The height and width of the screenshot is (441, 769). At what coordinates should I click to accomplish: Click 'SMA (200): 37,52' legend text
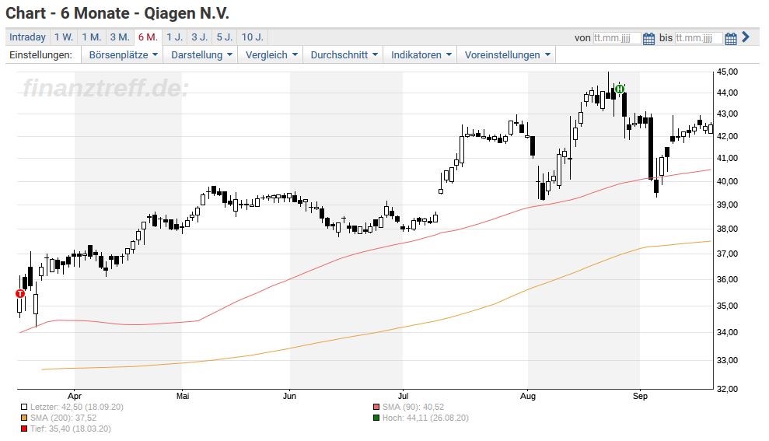point(63,418)
